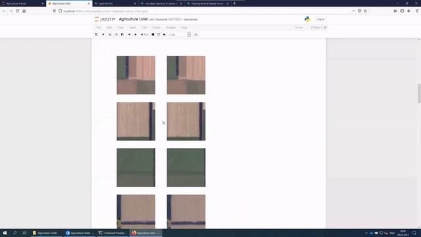This screenshot has height=237, width=421.
Task: Rename the notebook title Agriculture Unet
Action: [x=133, y=19]
